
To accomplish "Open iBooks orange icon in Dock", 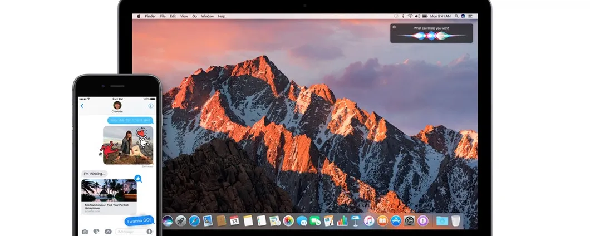I will (x=382, y=220).
